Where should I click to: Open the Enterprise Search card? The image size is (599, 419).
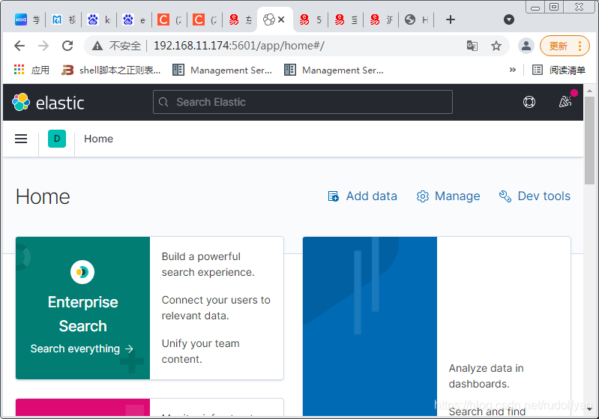(149, 308)
